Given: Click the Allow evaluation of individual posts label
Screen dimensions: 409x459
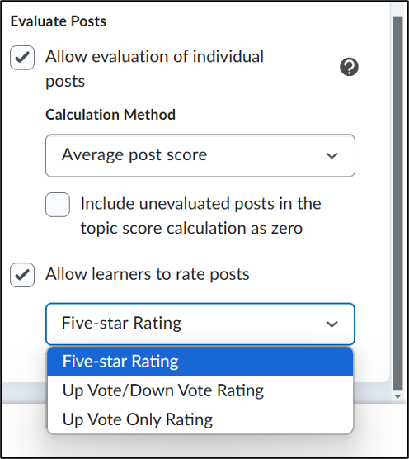Looking at the screenshot, I should [x=154, y=69].
